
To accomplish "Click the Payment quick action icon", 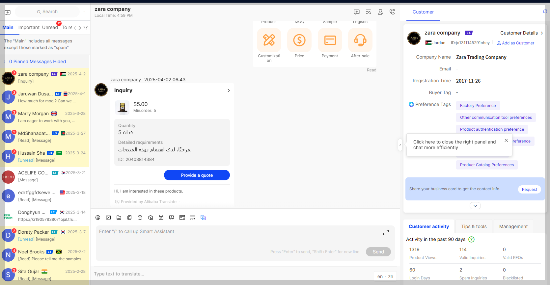I will [x=330, y=40].
